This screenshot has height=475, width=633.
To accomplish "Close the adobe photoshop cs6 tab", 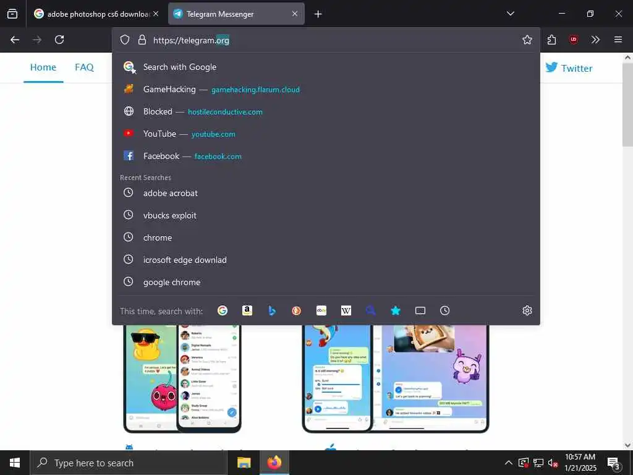I will pyautogui.click(x=156, y=14).
